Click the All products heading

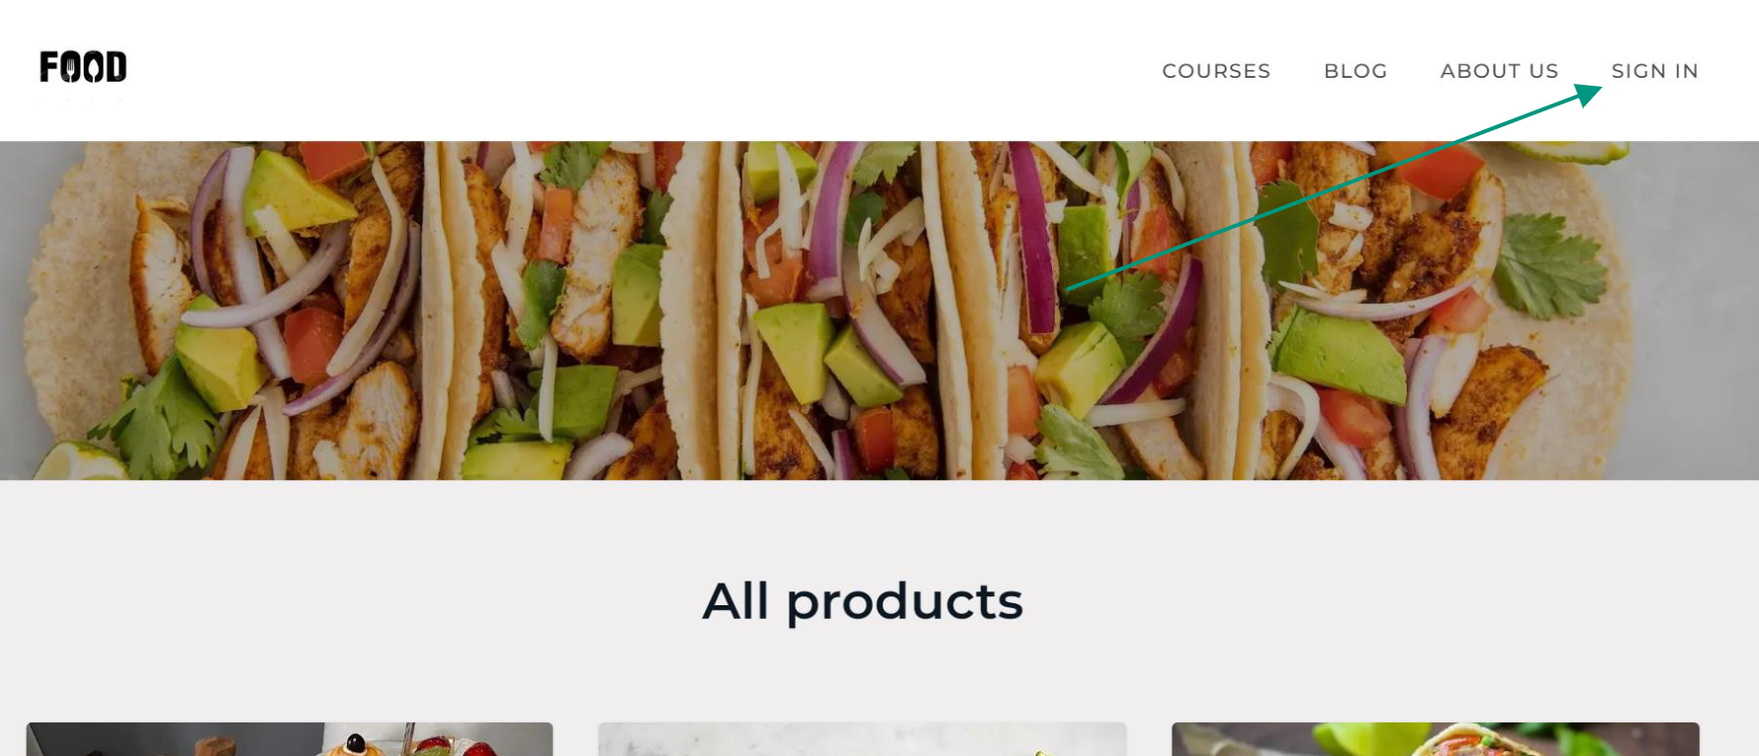863,601
